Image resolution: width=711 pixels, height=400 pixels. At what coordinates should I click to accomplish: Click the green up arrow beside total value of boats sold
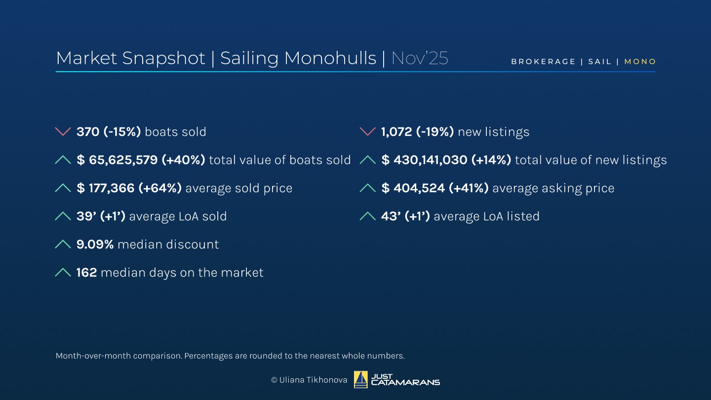coord(63,160)
